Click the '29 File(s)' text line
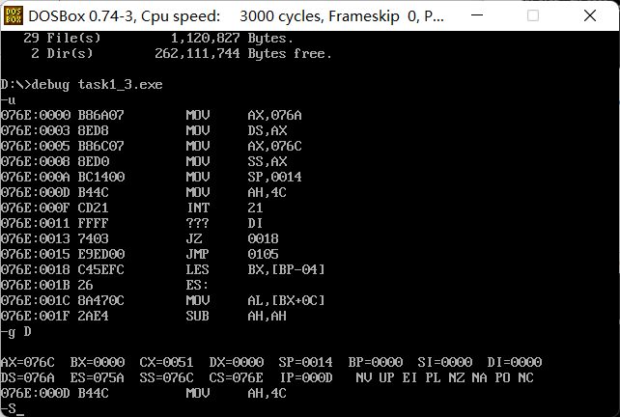620x417 pixels. (x=158, y=38)
